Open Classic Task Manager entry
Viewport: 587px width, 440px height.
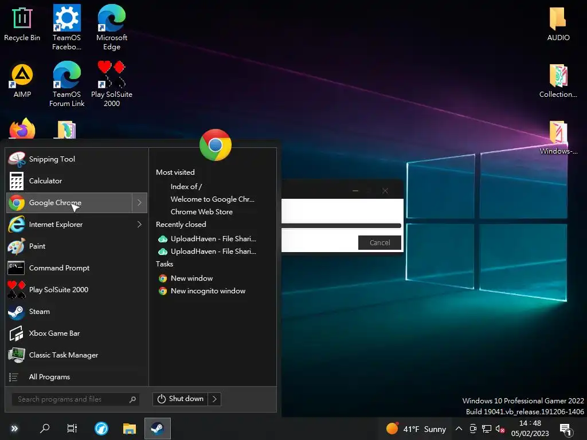tap(77, 355)
